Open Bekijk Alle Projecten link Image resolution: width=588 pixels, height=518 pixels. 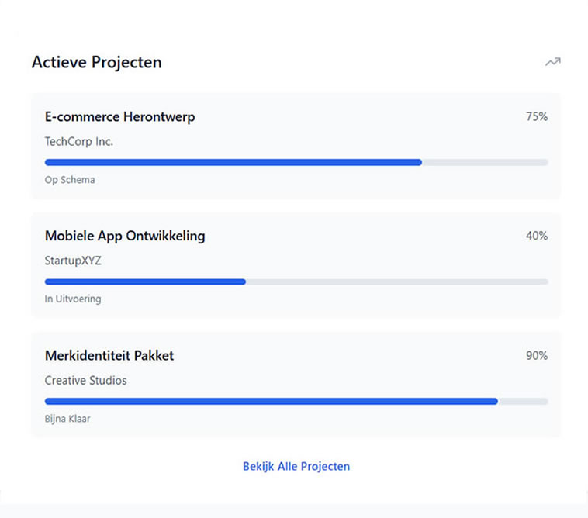[296, 466]
